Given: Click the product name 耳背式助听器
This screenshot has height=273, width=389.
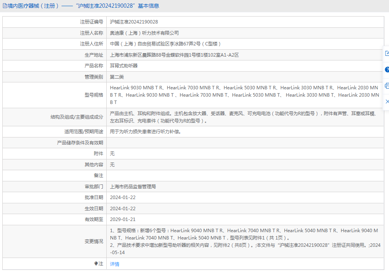Looking at the screenshot, I should pos(124,66).
